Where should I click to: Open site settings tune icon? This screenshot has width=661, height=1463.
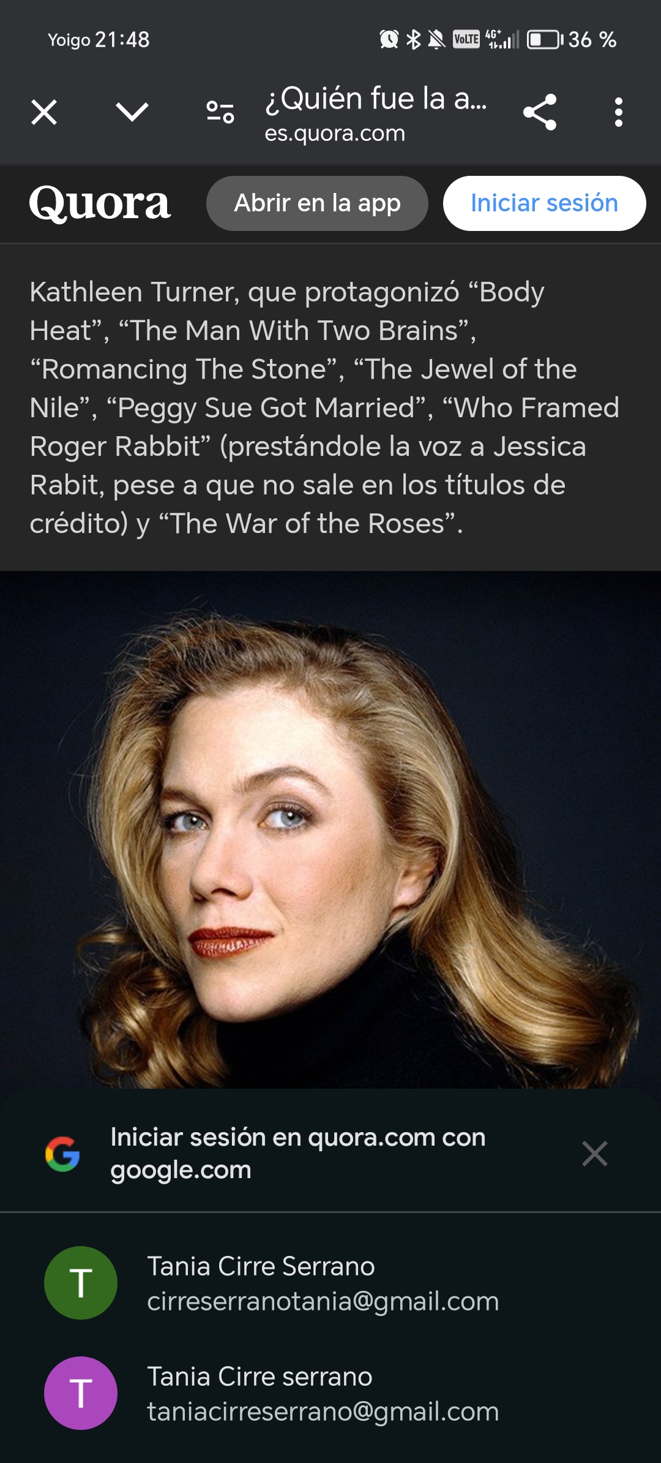[220, 112]
